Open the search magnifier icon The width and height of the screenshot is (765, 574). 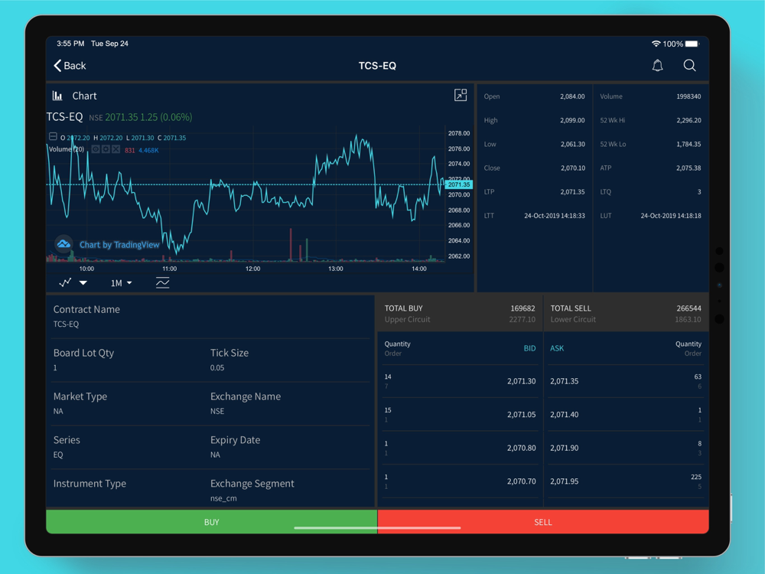point(689,65)
